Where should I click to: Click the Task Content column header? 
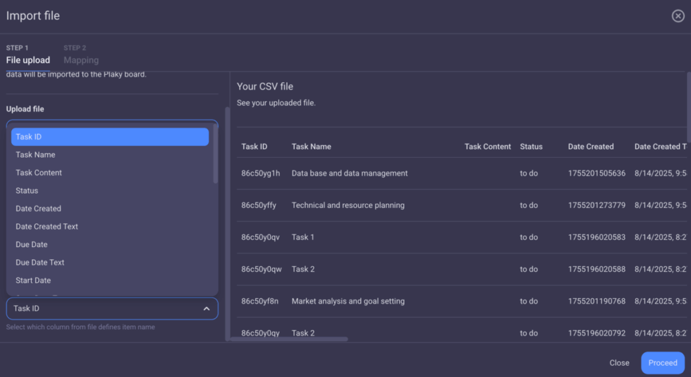487,147
